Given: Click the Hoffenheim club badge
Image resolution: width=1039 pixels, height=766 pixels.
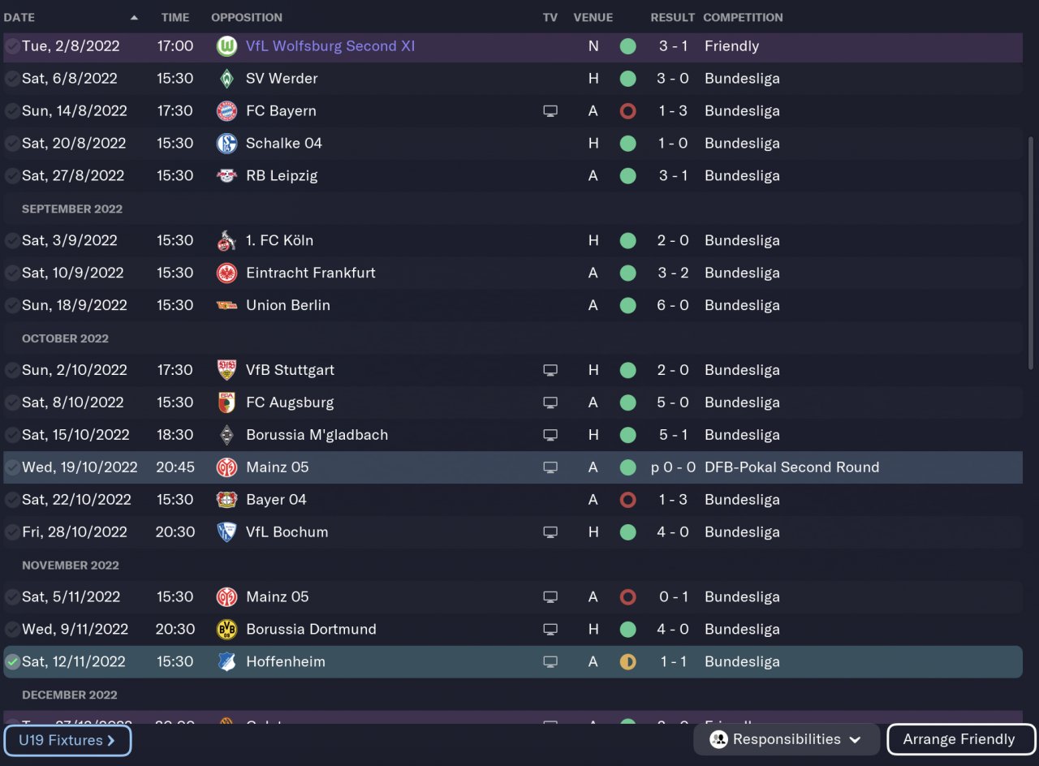Looking at the screenshot, I should tap(226, 662).
